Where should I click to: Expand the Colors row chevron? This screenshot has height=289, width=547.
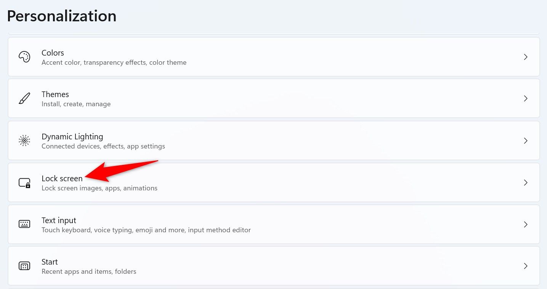[526, 57]
